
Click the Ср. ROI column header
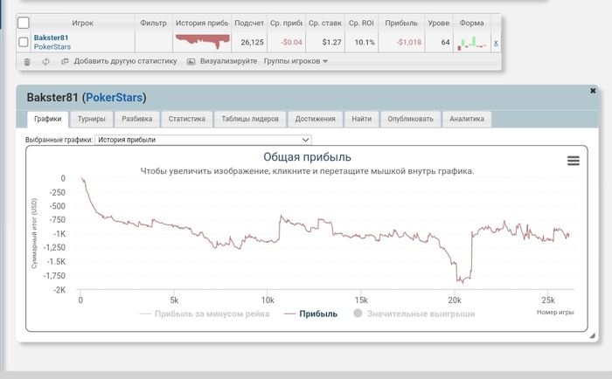361,23
